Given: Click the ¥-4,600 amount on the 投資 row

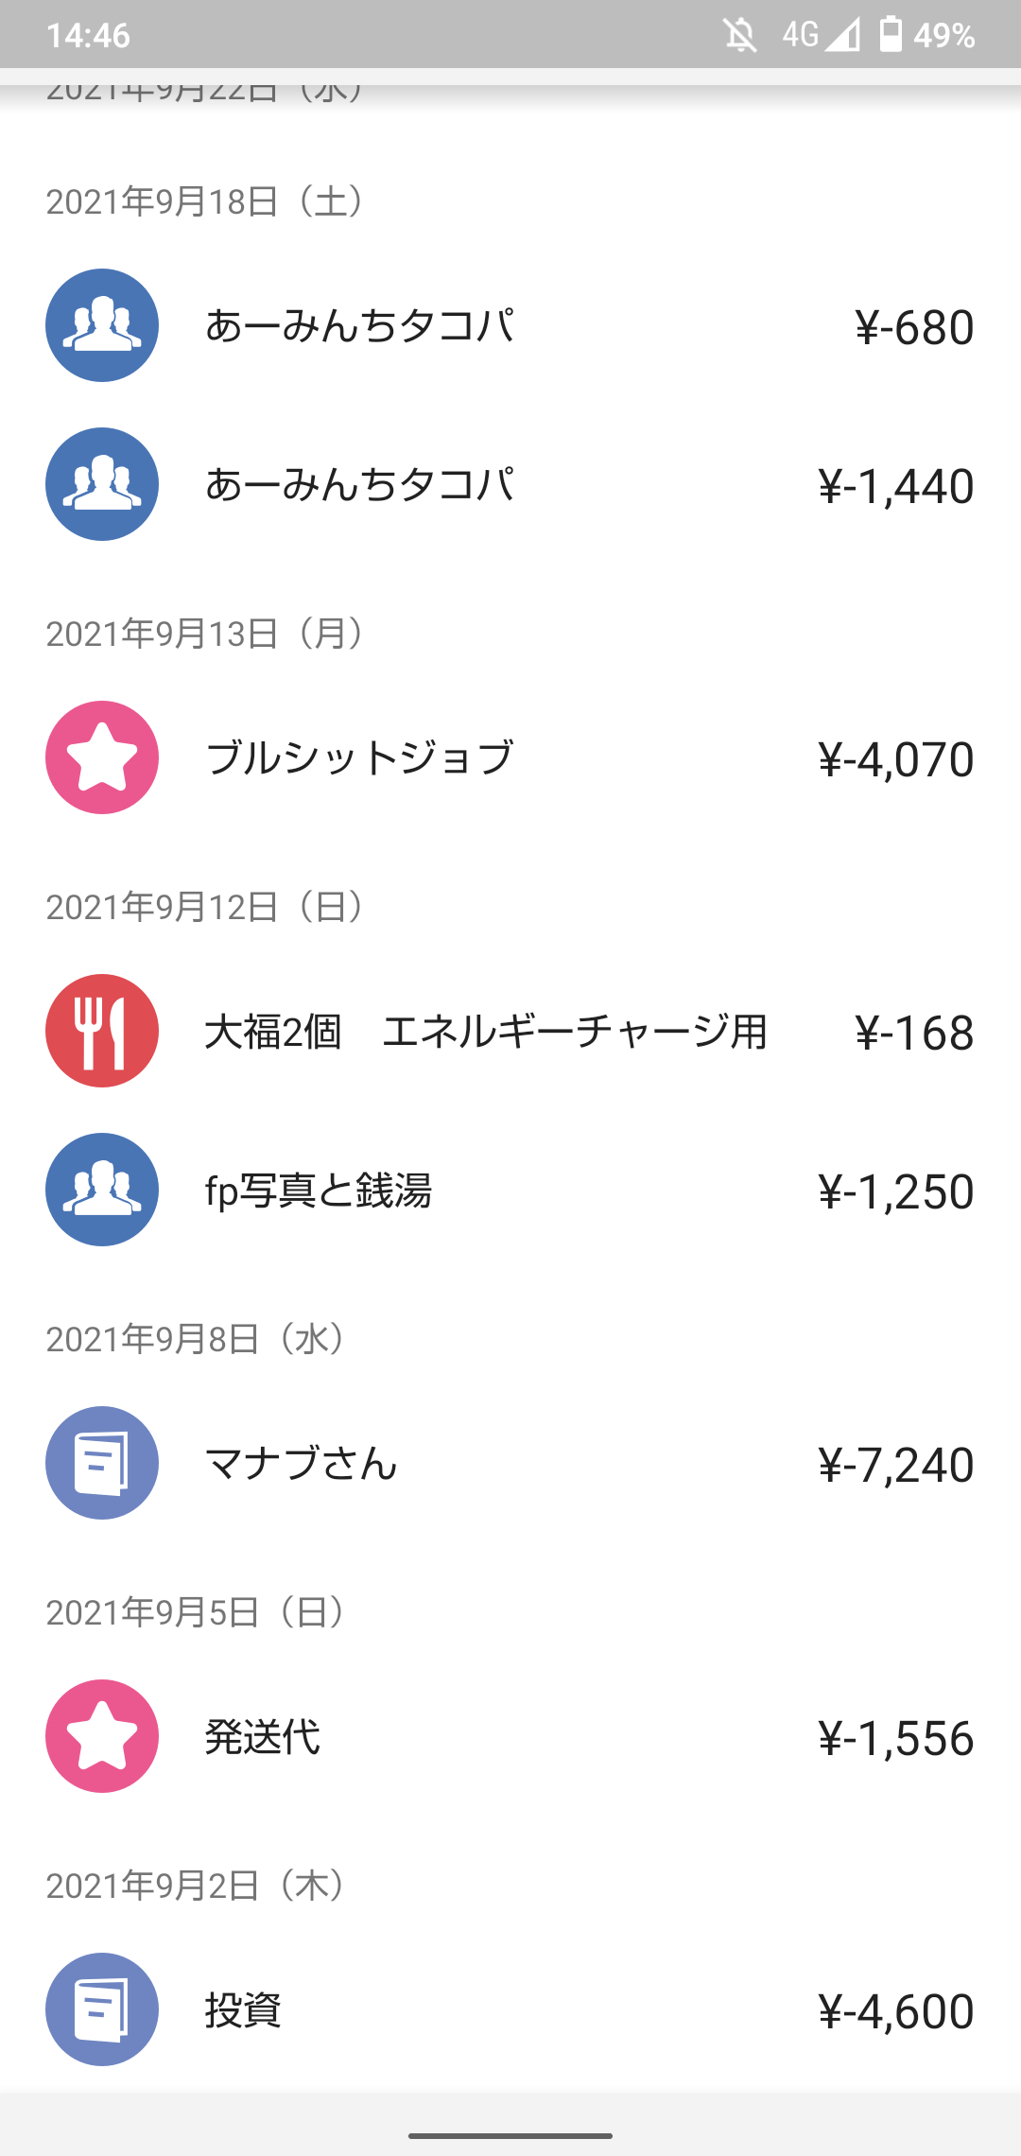Looking at the screenshot, I should point(895,2011).
